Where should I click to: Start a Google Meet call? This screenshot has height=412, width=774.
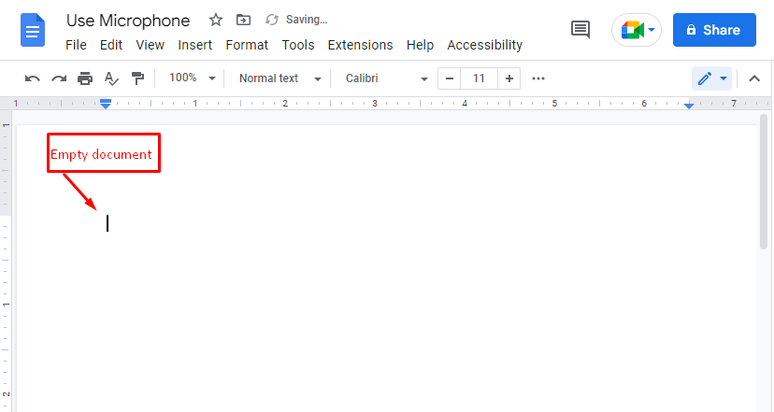632,30
